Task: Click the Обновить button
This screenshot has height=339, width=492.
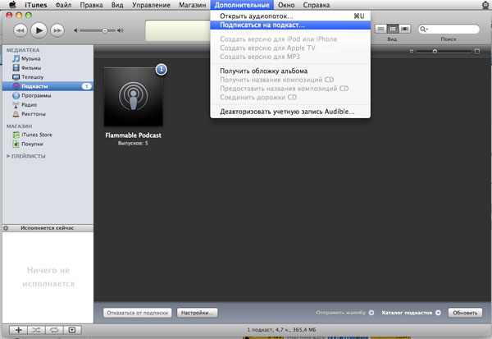Action: (465, 313)
